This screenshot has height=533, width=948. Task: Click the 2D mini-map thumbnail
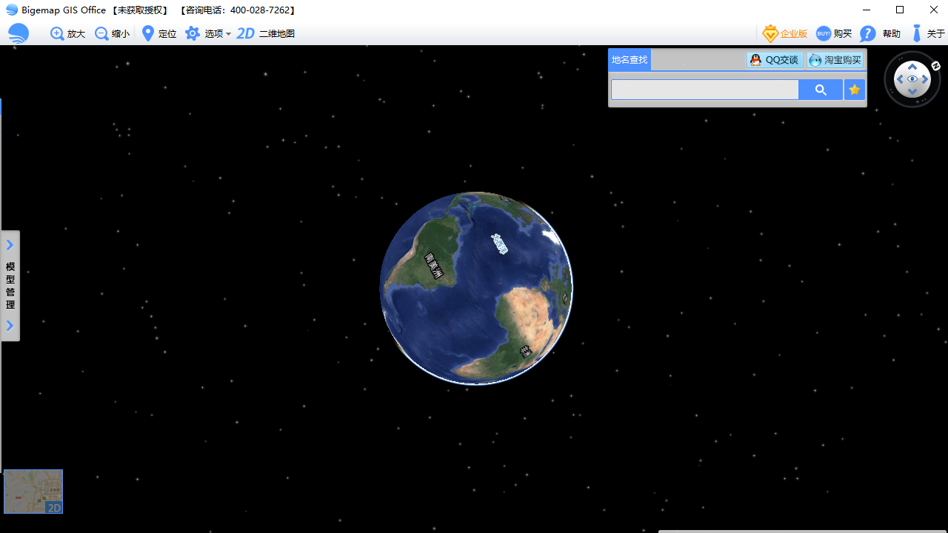point(33,491)
